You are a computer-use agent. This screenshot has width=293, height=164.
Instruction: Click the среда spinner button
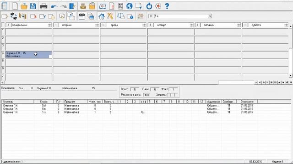144,25
